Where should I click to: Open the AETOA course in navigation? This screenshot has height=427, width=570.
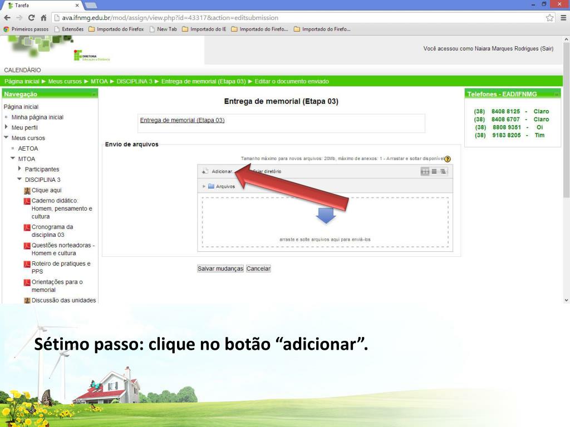28,148
